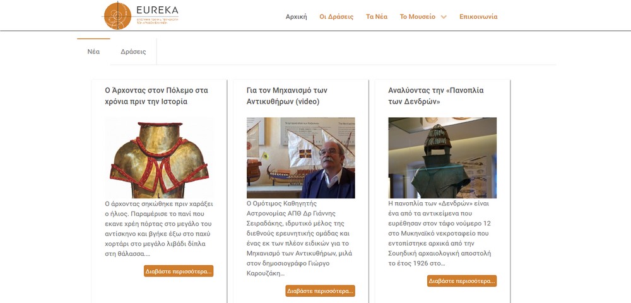Screen dimensions: 631x303
Task: Select the Νέα tab
Action: (93, 52)
